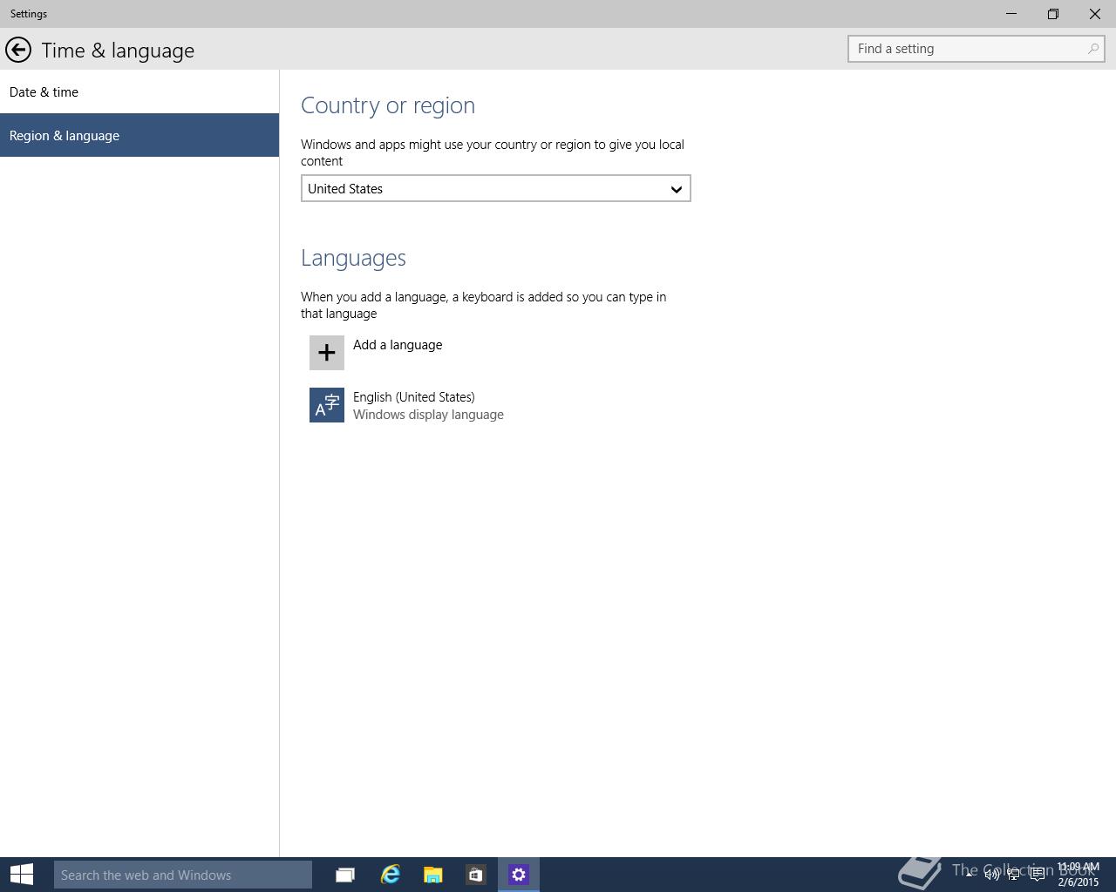The width and height of the screenshot is (1116, 892).
Task: Click the magnifier icon in Find a setting
Action: (1092, 49)
